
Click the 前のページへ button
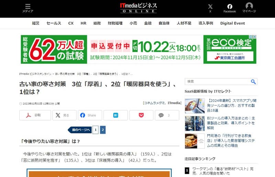[x=80, y=130]
